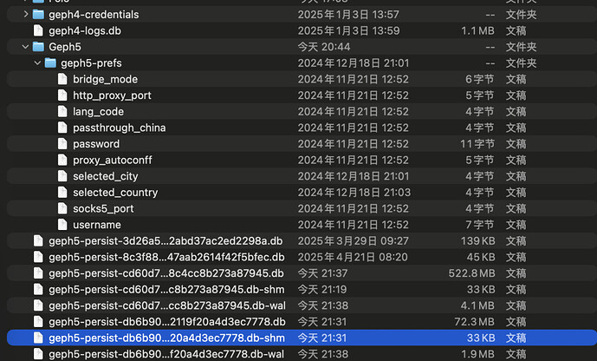Select the selected_city file
Screen dimensions: 597x361
click(x=105, y=176)
